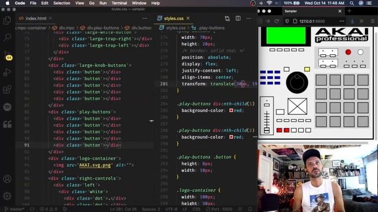378x212 pixels.
Task: Change end-of-line sequence via LF in the status bar
Action: (185, 209)
